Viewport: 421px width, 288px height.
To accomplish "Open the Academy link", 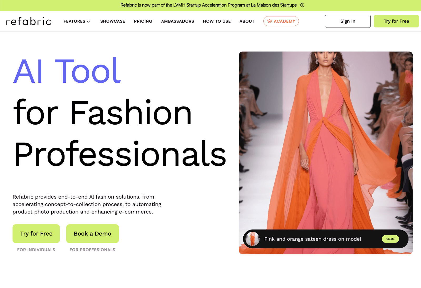I will pos(281,21).
